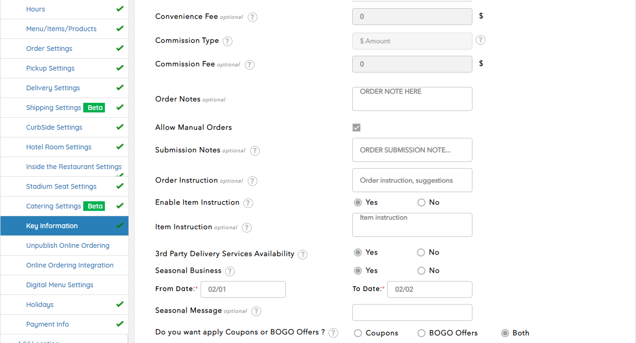Select No for Seasonal Business
Image resolution: width=636 pixels, height=343 pixels.
[x=421, y=271]
